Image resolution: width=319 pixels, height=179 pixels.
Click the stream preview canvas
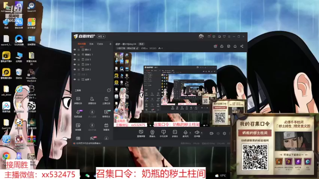(180, 89)
